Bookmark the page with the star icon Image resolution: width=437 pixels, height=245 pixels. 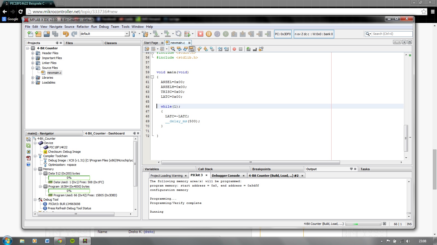click(424, 12)
